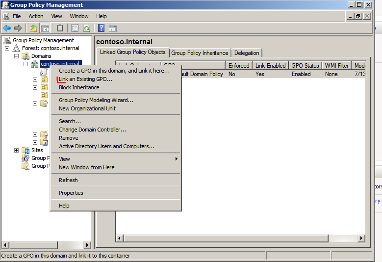The height and width of the screenshot is (262, 382).
Task: Click right arrow of tree pane scrollbar
Action: [x=87, y=245]
